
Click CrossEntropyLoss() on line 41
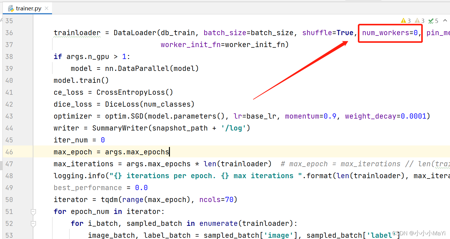click(x=135, y=92)
